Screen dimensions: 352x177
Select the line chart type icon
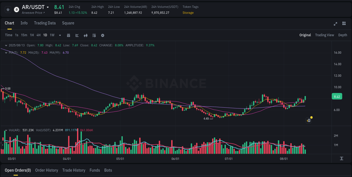point(77,35)
